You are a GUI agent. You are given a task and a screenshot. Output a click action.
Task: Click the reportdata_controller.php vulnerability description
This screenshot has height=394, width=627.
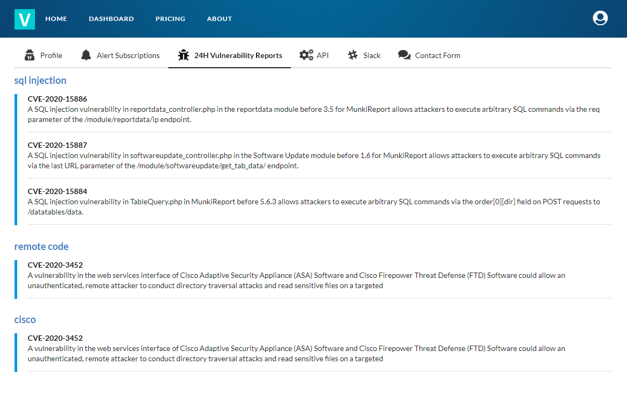[313, 114]
